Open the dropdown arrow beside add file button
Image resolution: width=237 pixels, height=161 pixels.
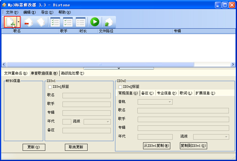18,22
